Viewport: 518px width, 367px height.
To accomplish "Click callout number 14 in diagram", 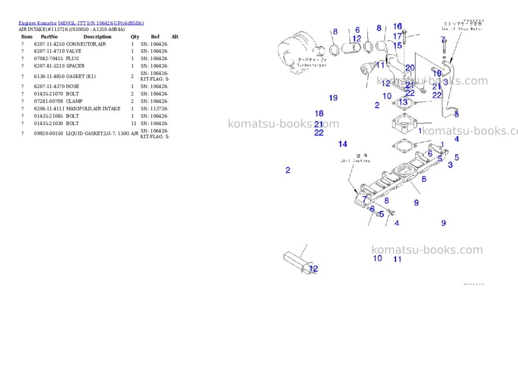I will coord(342,144).
